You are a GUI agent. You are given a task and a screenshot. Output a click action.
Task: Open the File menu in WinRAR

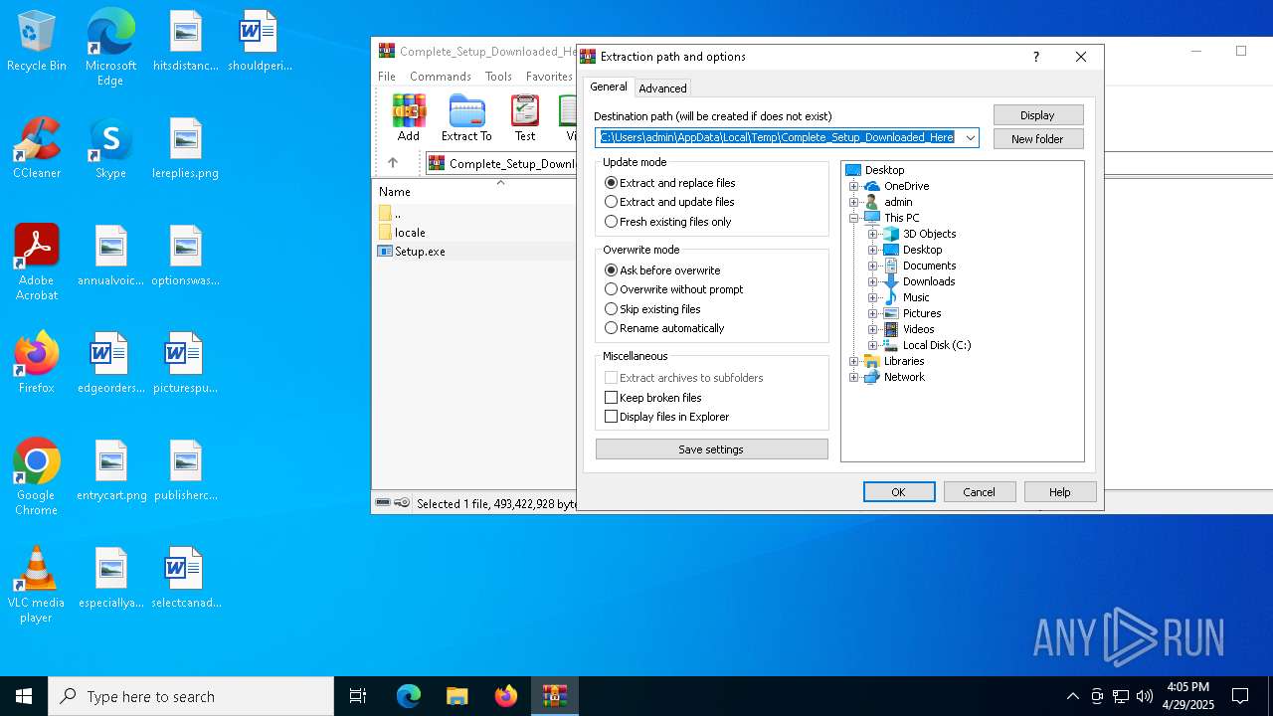click(x=387, y=77)
